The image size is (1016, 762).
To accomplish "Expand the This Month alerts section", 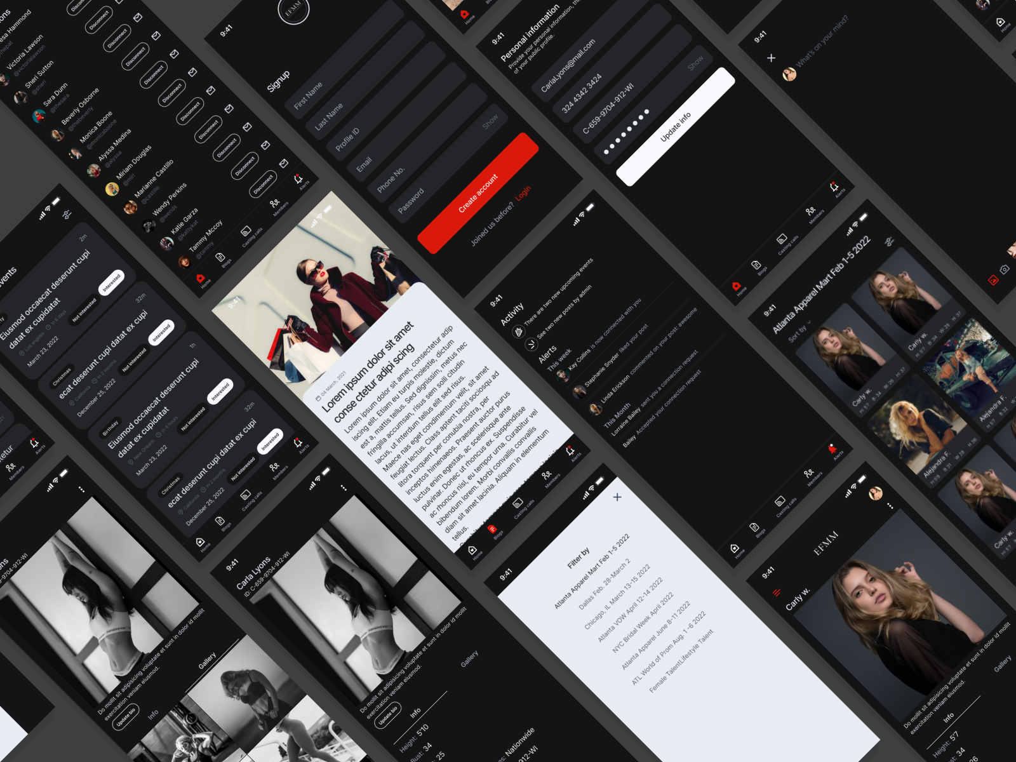I will 617,415.
